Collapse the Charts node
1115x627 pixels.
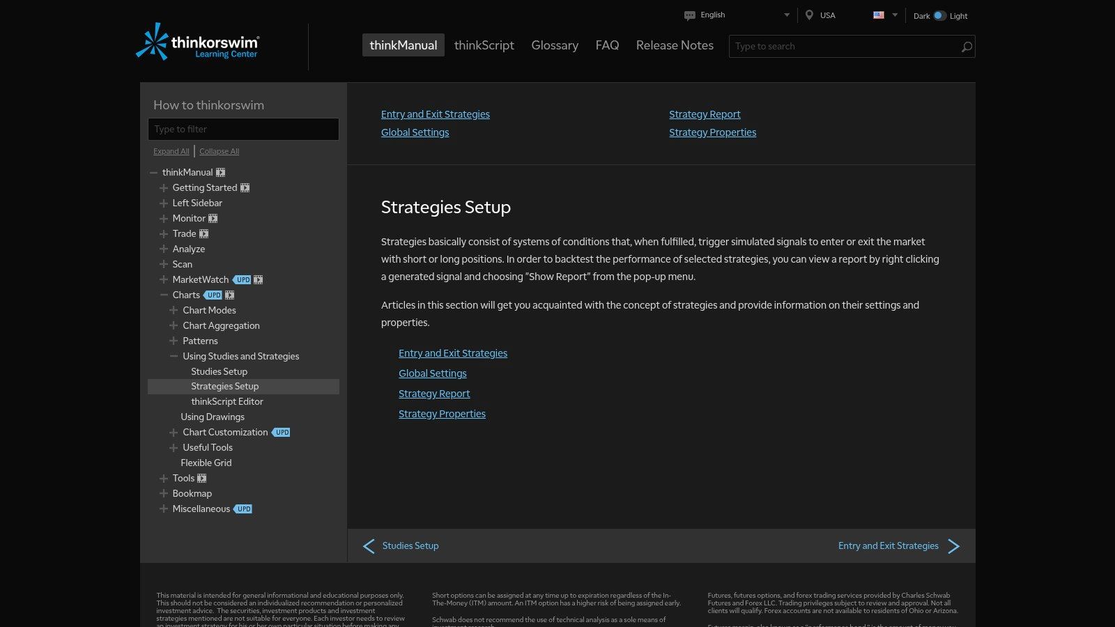(164, 295)
